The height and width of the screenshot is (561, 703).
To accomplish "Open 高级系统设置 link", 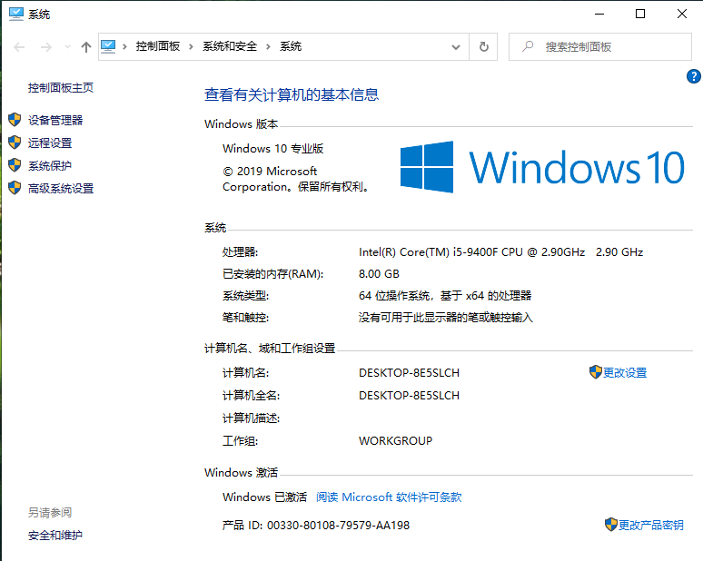I will (x=61, y=189).
